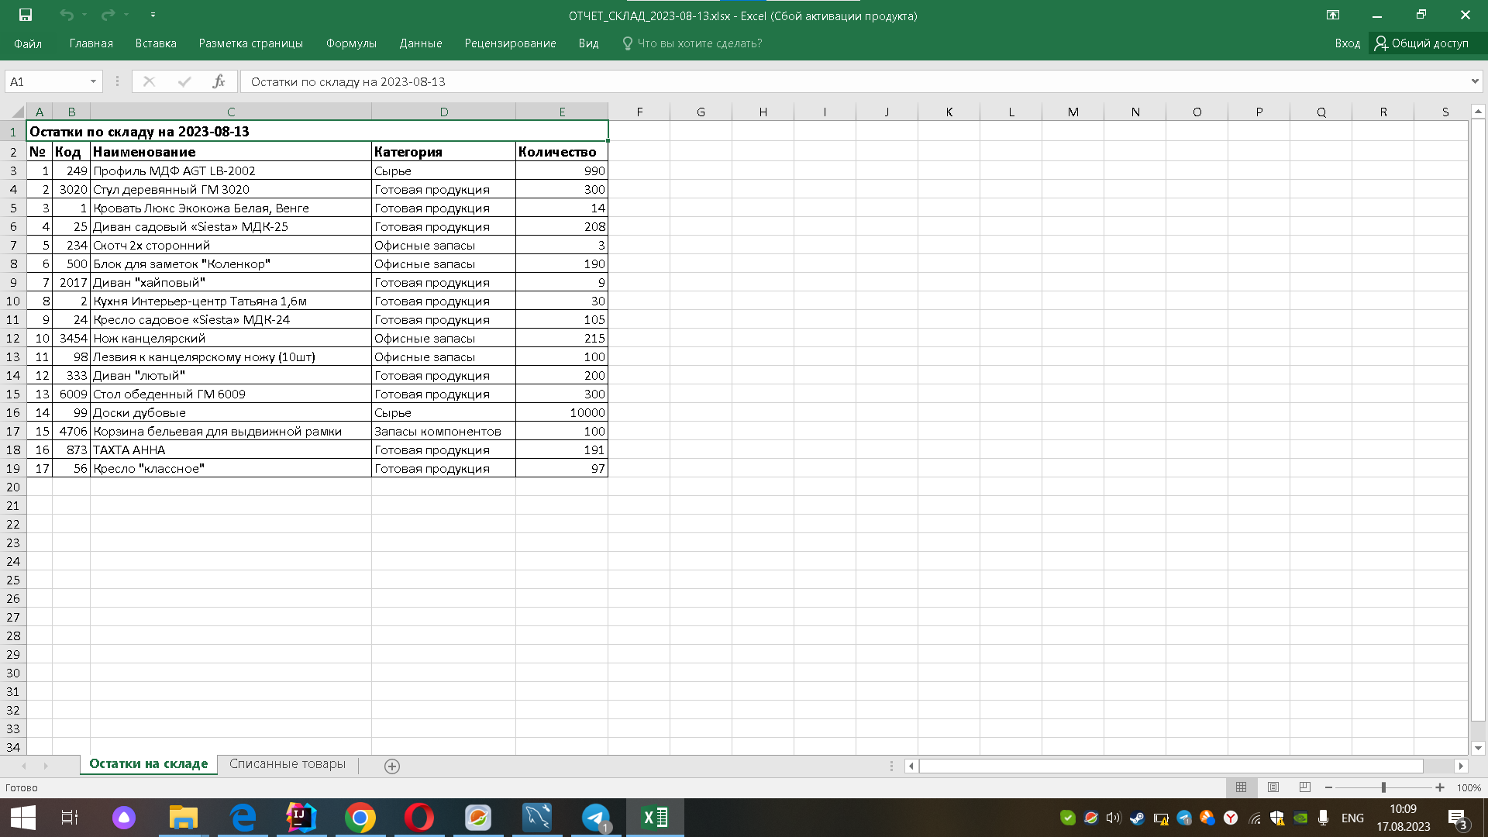
Task: Click the zoom out minus icon
Action: pos(1328,787)
